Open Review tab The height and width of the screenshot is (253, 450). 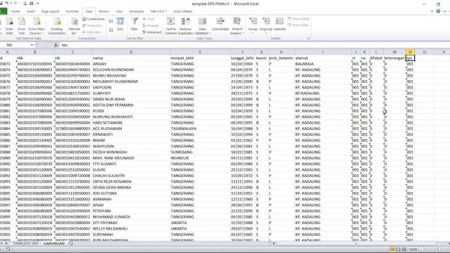pos(104,11)
